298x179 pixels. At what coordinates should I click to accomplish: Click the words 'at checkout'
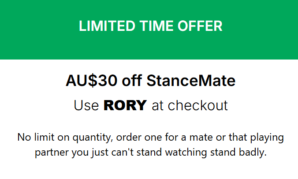pos(190,105)
